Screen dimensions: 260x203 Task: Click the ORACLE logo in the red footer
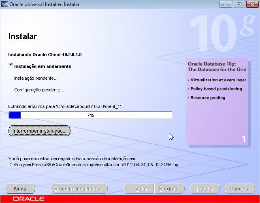pos(29,199)
